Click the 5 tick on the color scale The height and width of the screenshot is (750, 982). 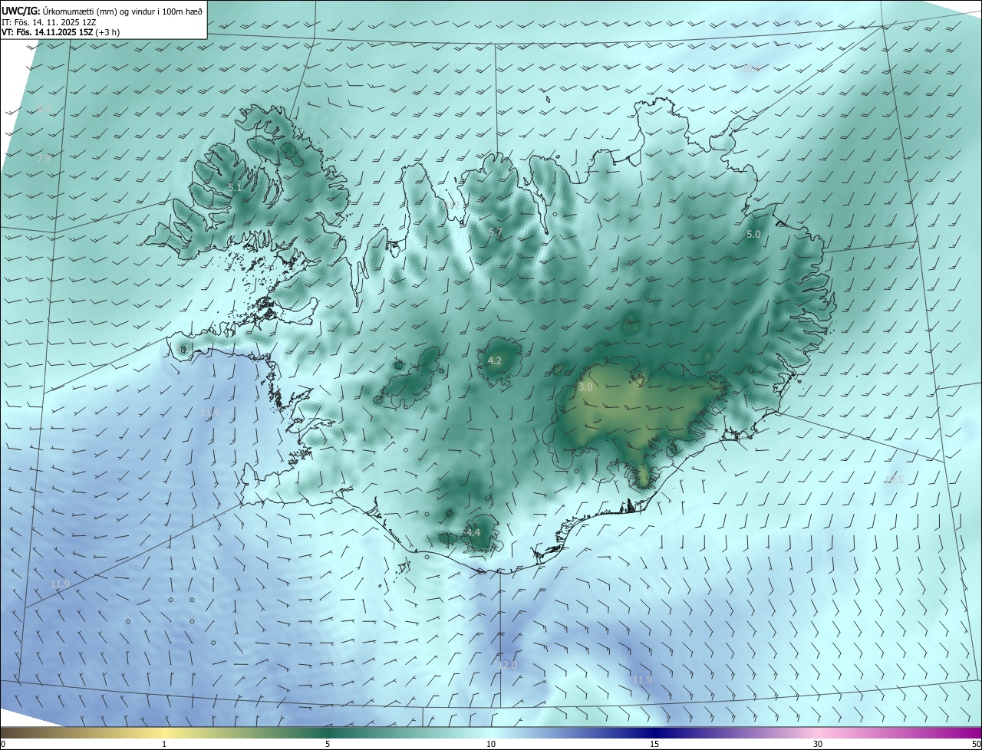tap(328, 744)
